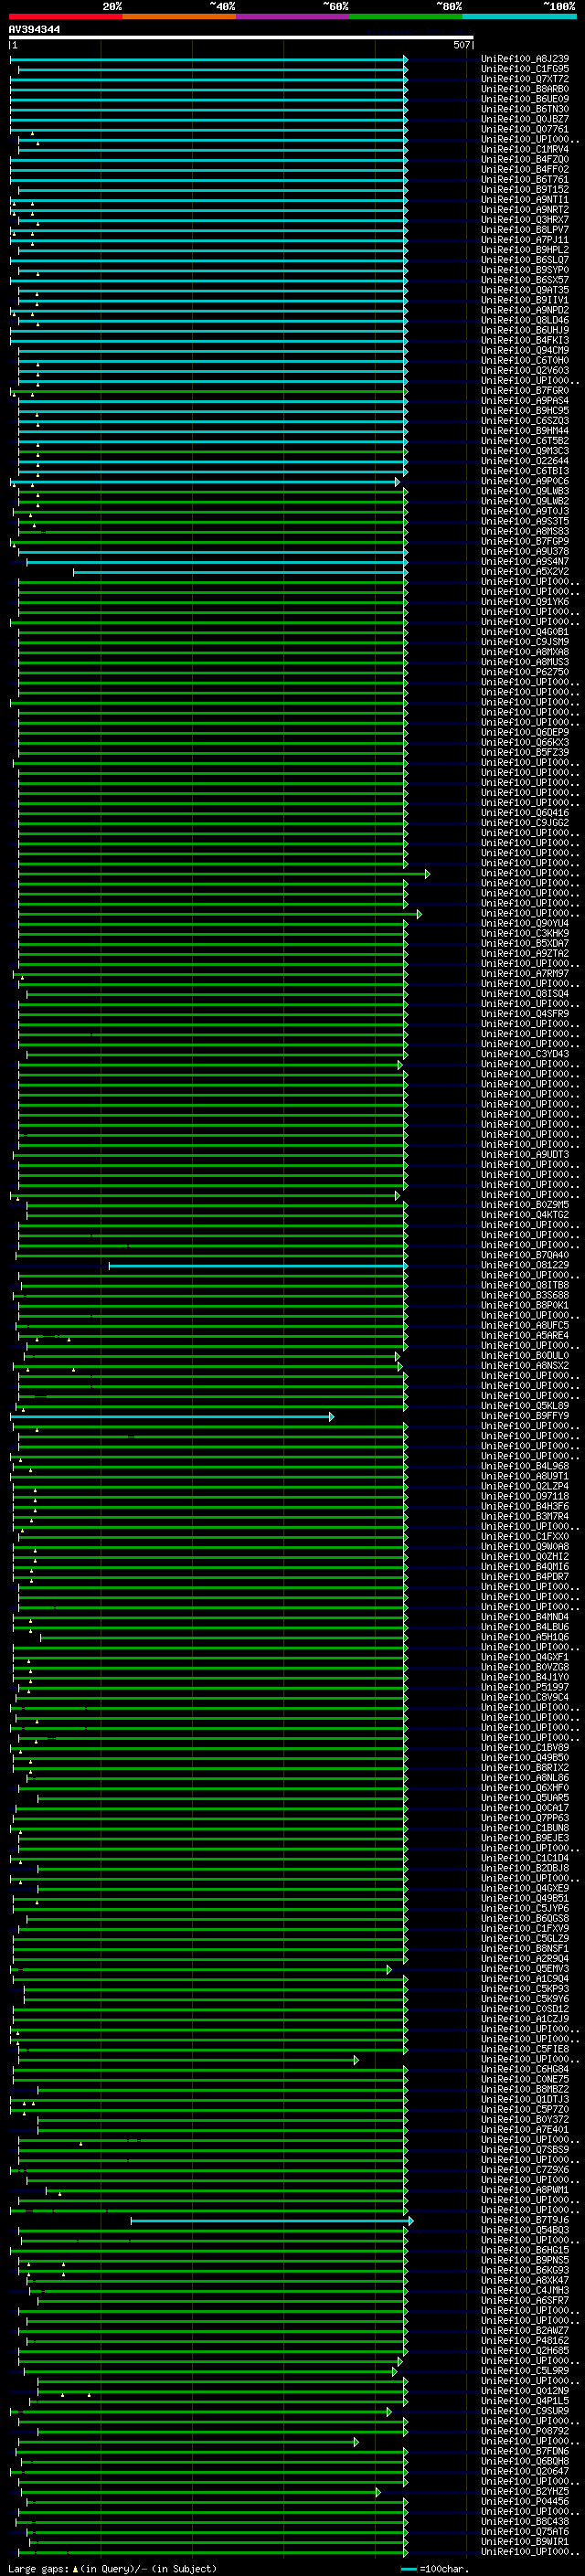Click the cyan =100char. scale marker

[x=409, y=2569]
